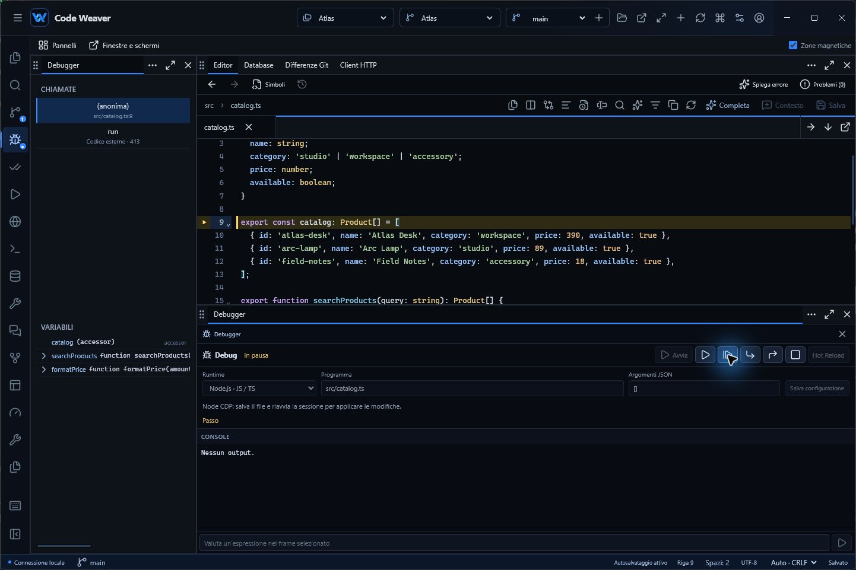This screenshot has height=570, width=856.
Task: Expand the searchProducts variable
Action: [x=44, y=356]
